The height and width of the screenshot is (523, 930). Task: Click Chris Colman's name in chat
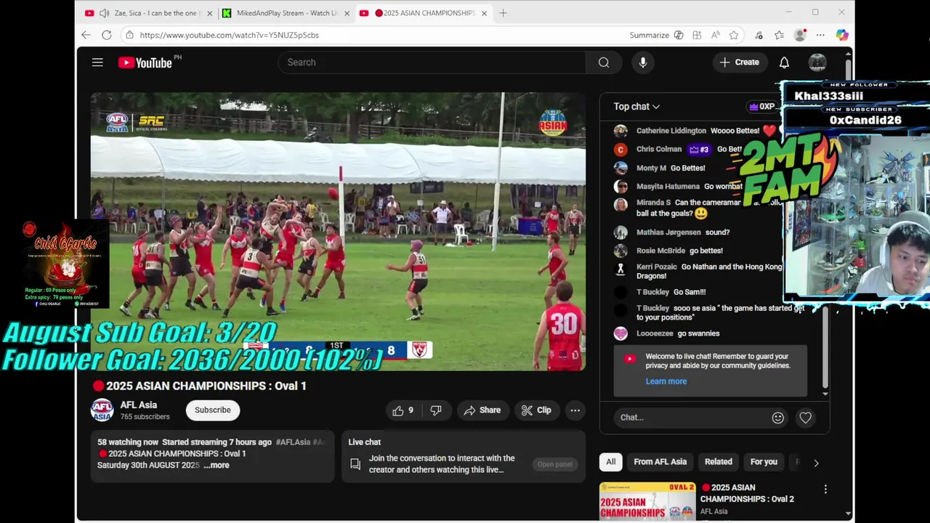(x=659, y=149)
